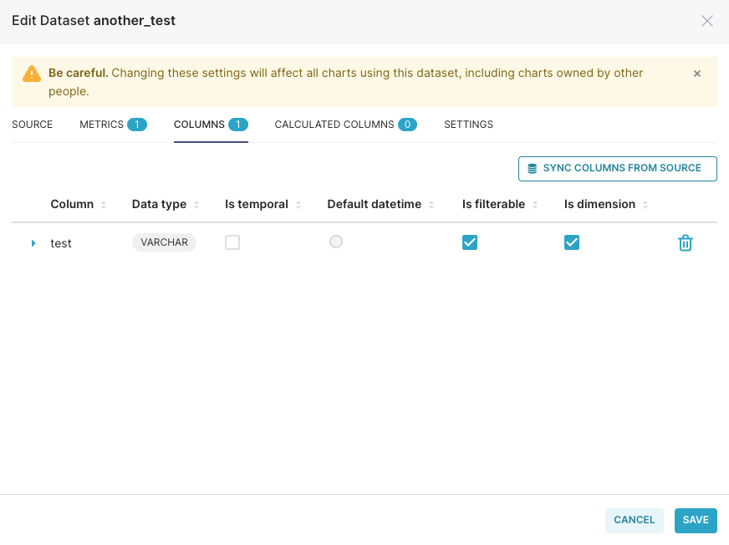The image size is (729, 545).
Task: Click the SYNC COLUMNS FROM SOURCE button
Action: click(617, 168)
